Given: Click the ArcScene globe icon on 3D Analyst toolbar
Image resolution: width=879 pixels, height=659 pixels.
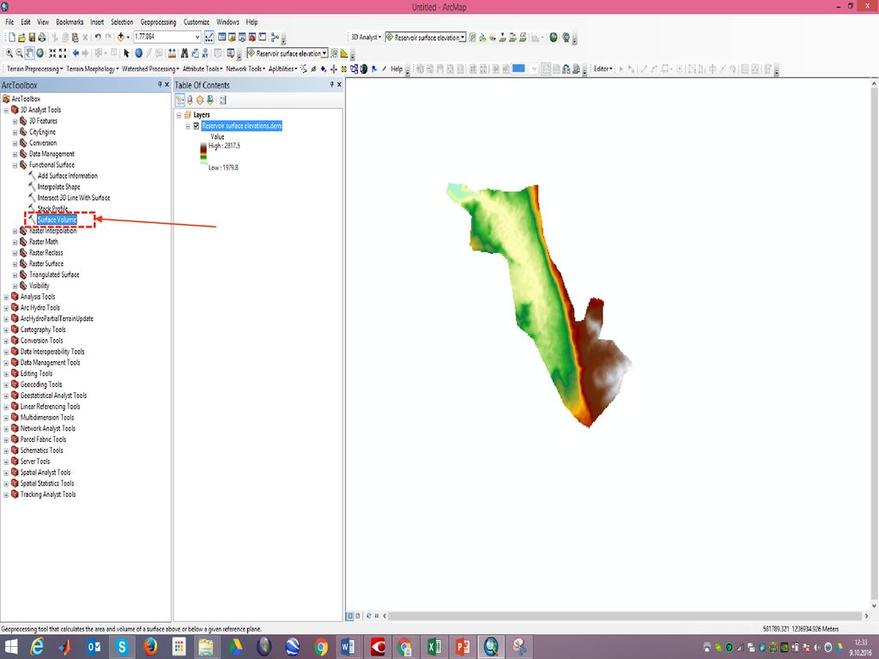Looking at the screenshot, I should 554,38.
